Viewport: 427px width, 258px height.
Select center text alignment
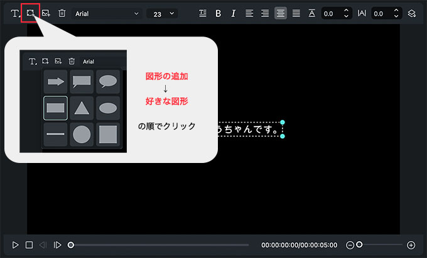[281, 13]
